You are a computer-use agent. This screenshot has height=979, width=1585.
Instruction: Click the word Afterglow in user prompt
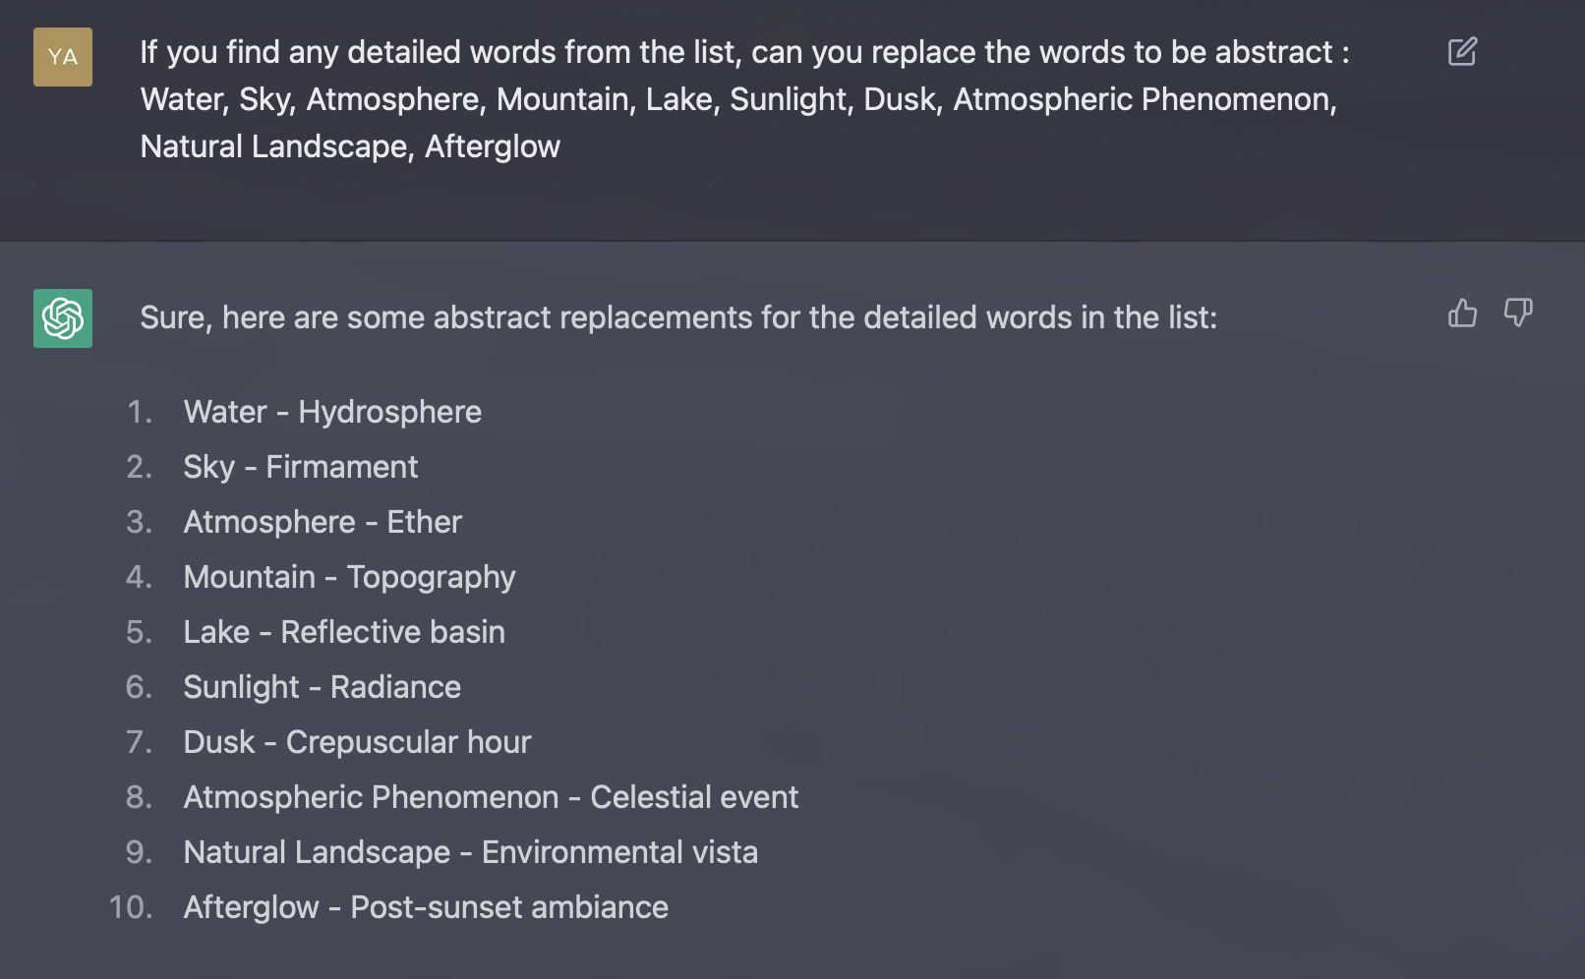click(x=493, y=146)
